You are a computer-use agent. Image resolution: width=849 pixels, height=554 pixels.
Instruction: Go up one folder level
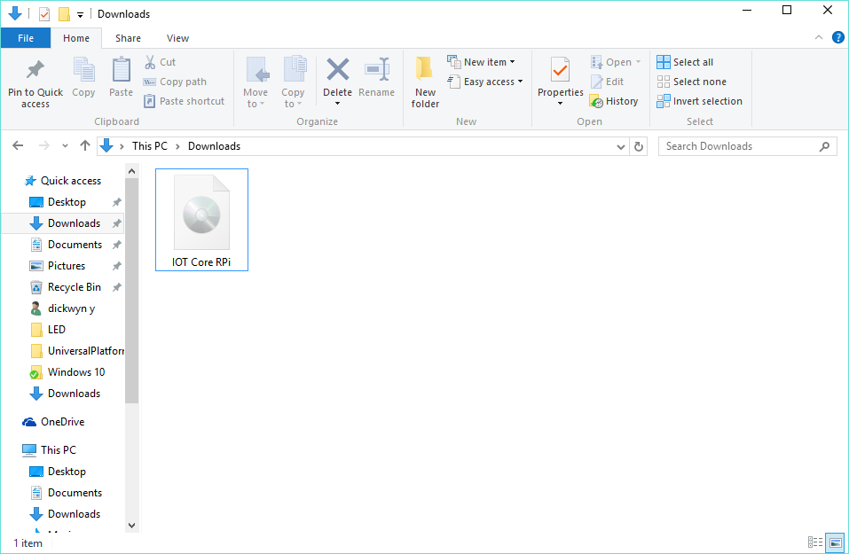click(84, 145)
